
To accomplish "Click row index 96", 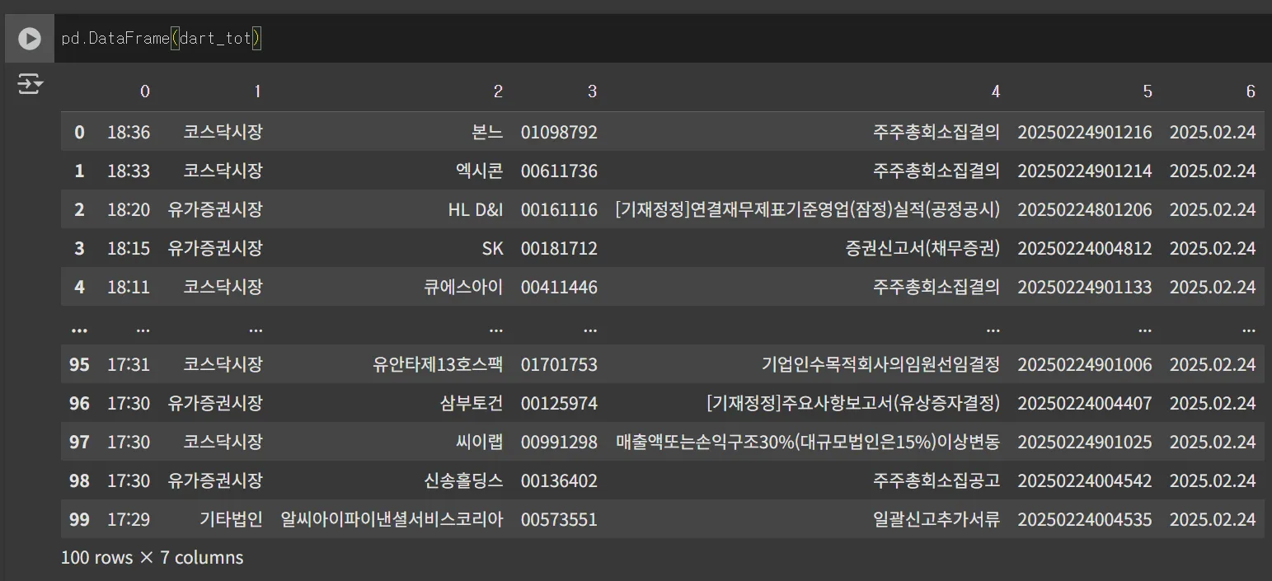I will (79, 403).
